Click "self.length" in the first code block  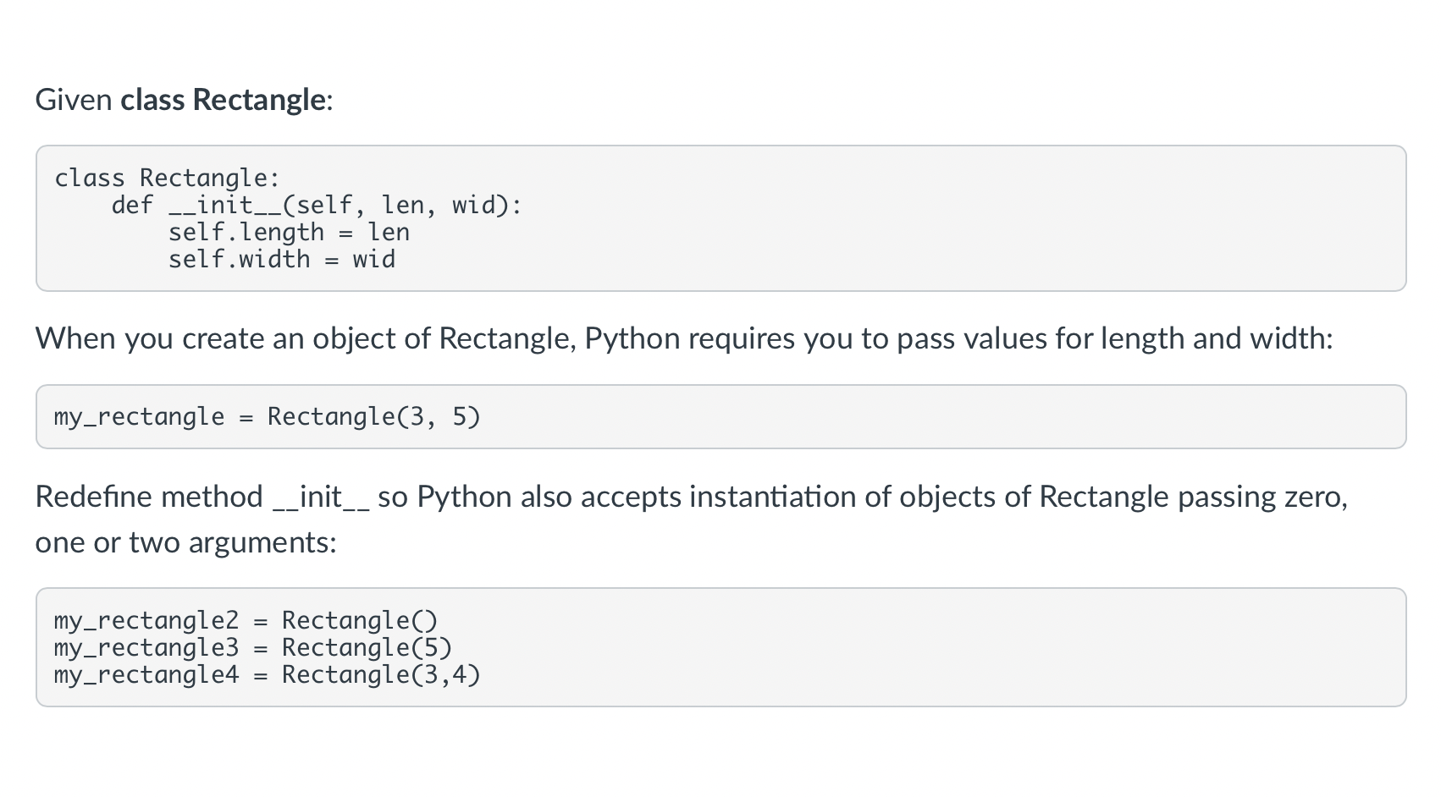(246, 232)
